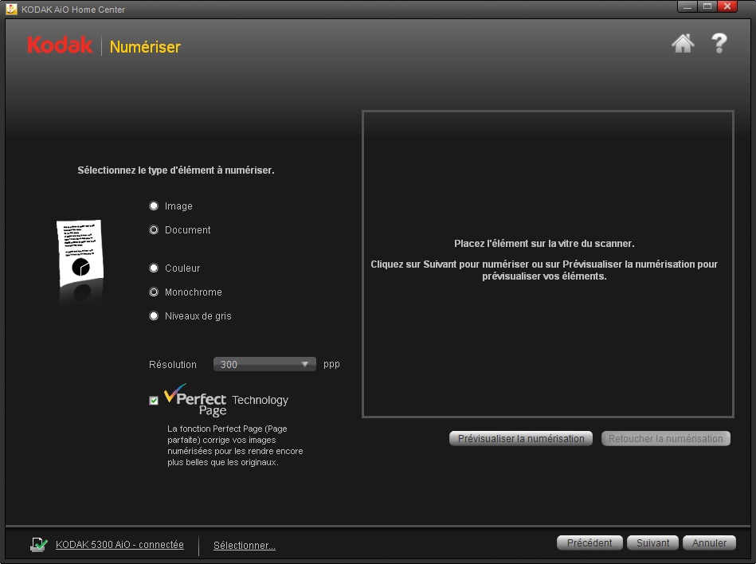Click the Précédent button
Image resolution: width=756 pixels, height=564 pixels.
click(x=590, y=542)
